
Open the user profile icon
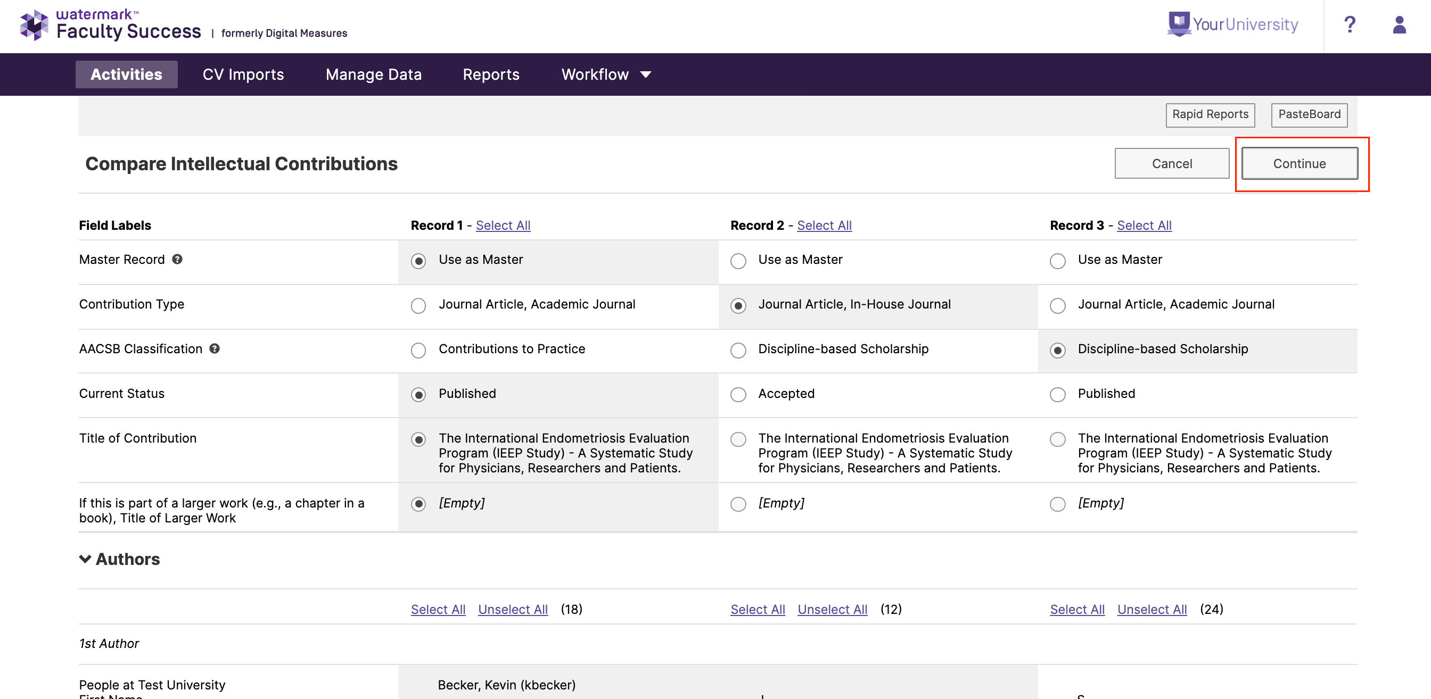coord(1400,25)
